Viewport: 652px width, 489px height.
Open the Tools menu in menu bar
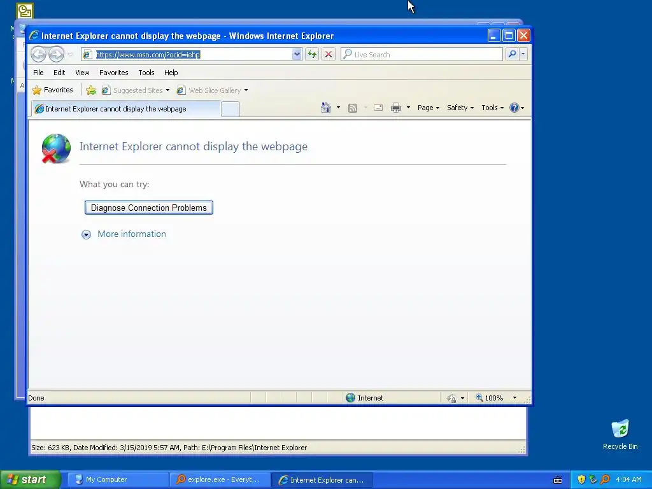pyautogui.click(x=146, y=73)
